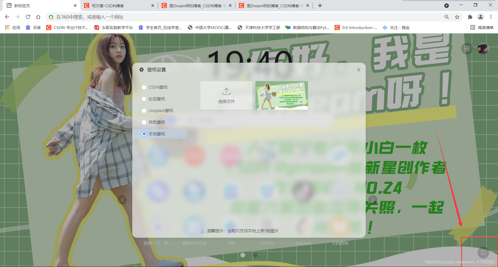Viewport: 498px width, 267px height.
Task: Switch to the second 是Dream呀的博客 tab
Action: [274, 6]
